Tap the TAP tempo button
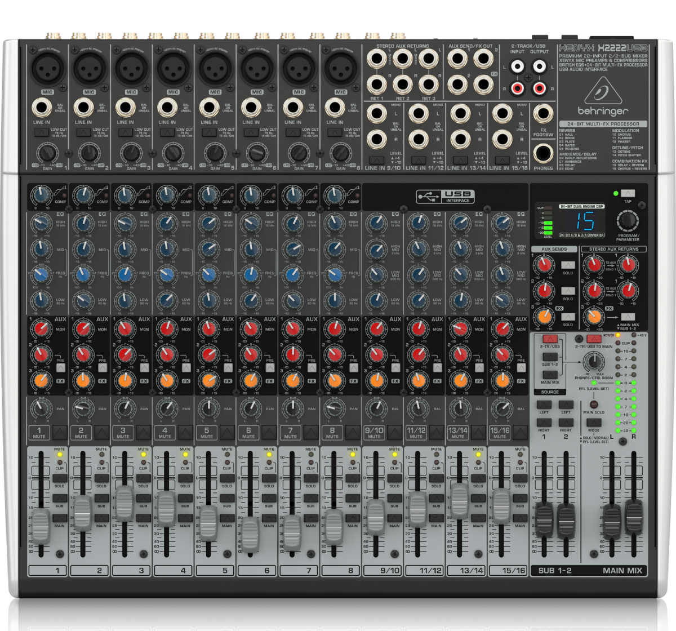Viewport: 676px width, 631px height. click(x=628, y=193)
